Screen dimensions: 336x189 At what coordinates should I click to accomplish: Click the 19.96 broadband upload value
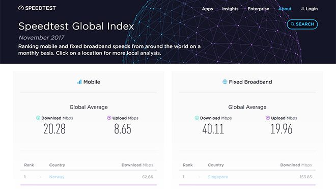(282, 129)
